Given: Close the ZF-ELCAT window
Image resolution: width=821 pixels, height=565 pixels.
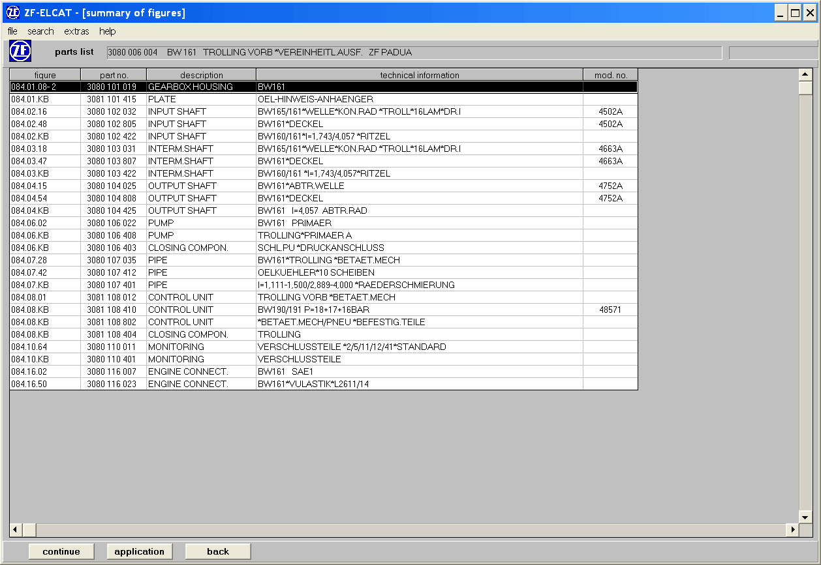Looking at the screenshot, I should pos(810,12).
